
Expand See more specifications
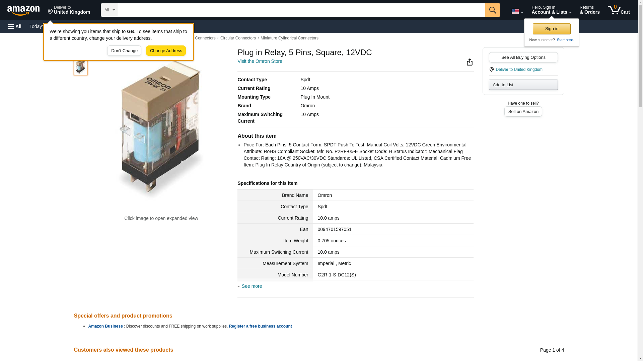click(x=252, y=286)
